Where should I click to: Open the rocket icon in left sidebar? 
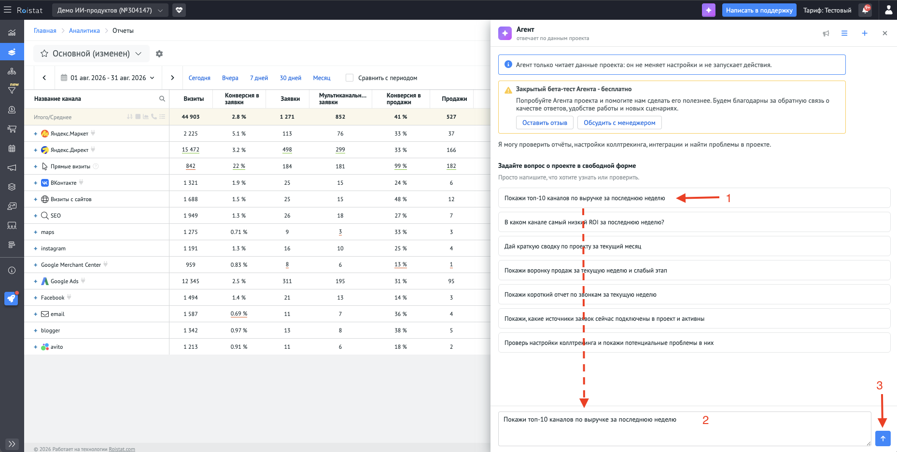[x=12, y=299]
